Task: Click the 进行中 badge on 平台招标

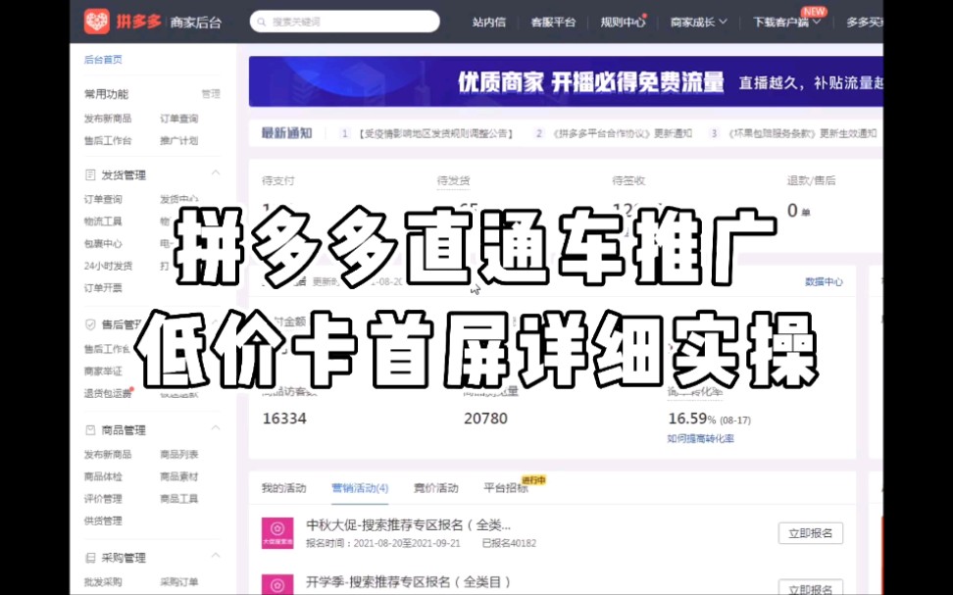Action: pyautogui.click(x=531, y=477)
